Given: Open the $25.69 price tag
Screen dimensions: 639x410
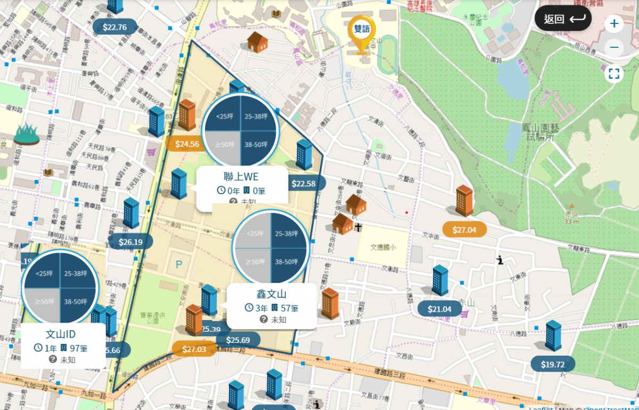Looking at the screenshot, I should (237, 340).
